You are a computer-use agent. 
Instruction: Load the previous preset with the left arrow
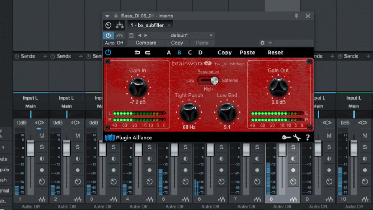[x=140, y=35]
